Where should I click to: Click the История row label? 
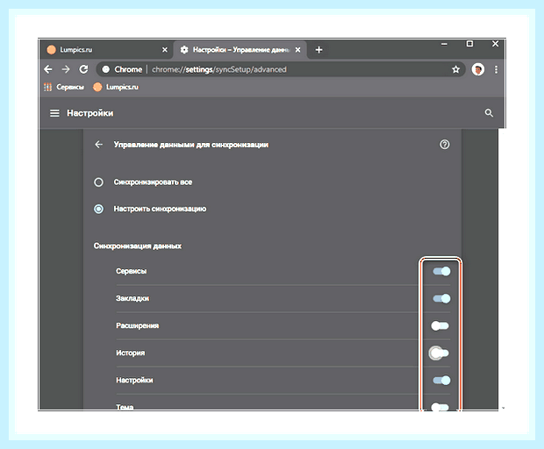pyautogui.click(x=131, y=353)
